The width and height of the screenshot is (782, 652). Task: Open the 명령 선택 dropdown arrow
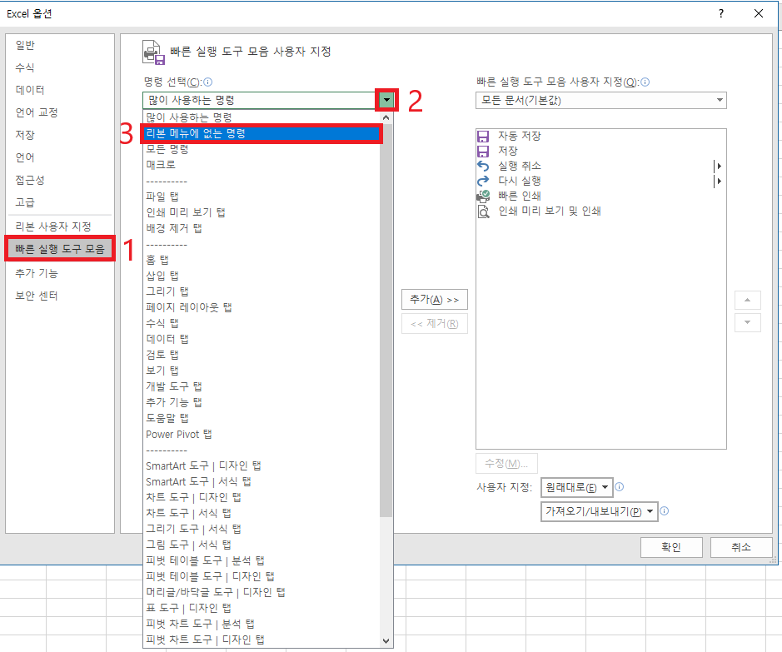pyautogui.click(x=386, y=100)
